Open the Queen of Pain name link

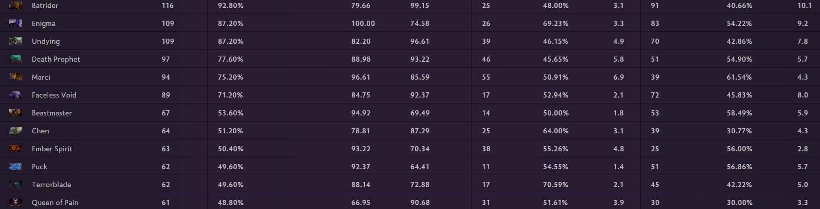55,203
